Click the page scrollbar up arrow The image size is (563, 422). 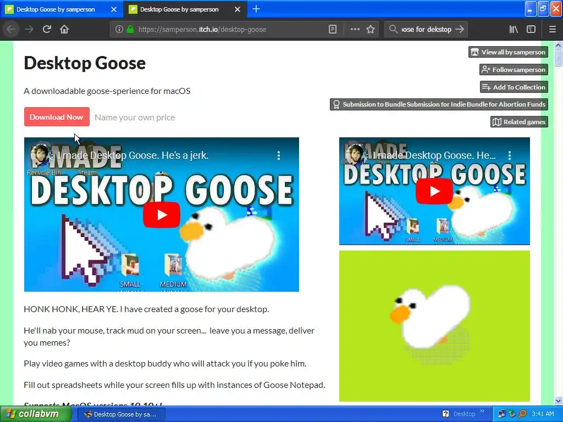pyautogui.click(x=558, y=45)
